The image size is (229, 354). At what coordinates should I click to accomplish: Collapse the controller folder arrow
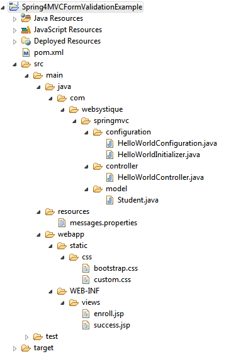click(x=86, y=167)
